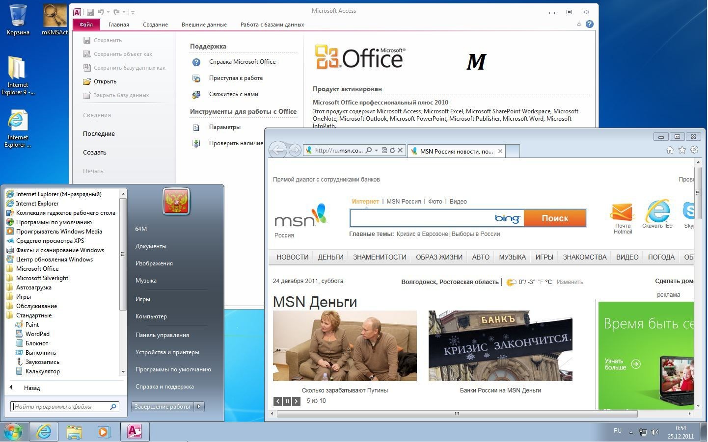Open mKMSAct desktop icon
This screenshot has height=442, width=708.
tap(54, 20)
